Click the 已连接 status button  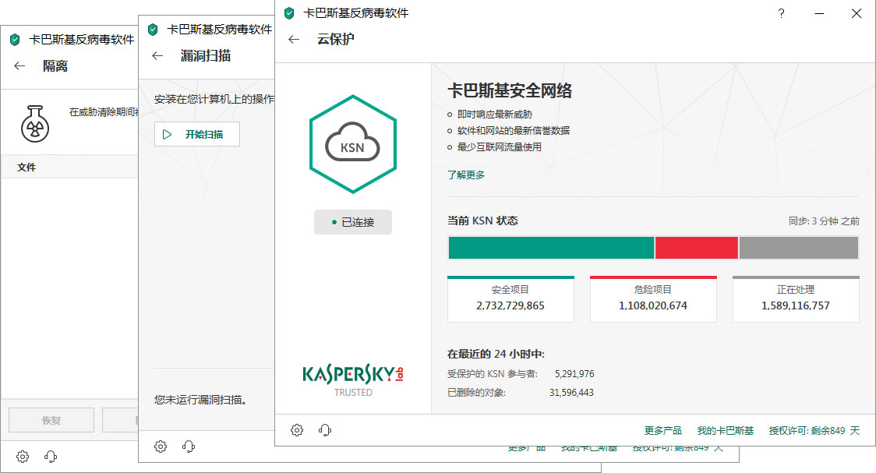[x=352, y=222]
